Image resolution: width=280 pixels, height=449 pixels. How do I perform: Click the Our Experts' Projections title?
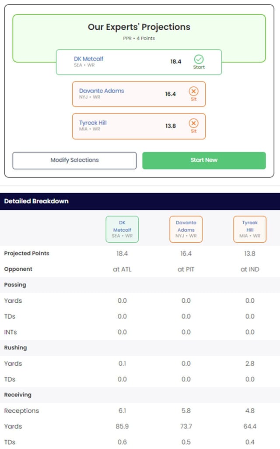pyautogui.click(x=139, y=27)
